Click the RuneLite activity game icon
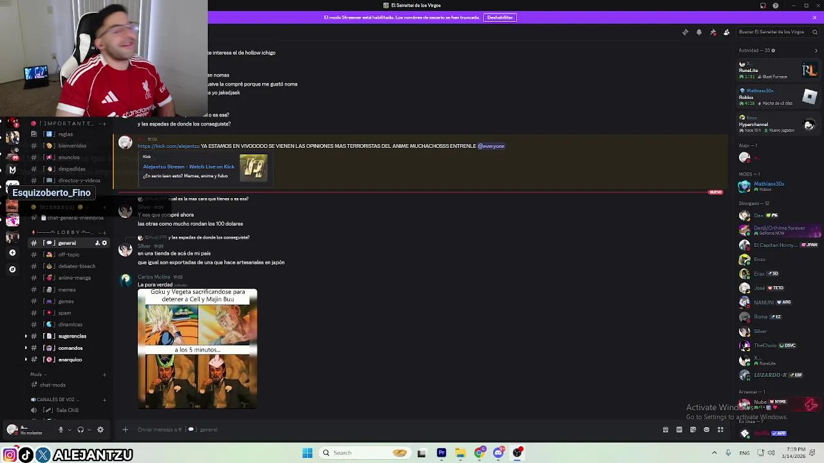This screenshot has height=463, width=824. point(809,70)
